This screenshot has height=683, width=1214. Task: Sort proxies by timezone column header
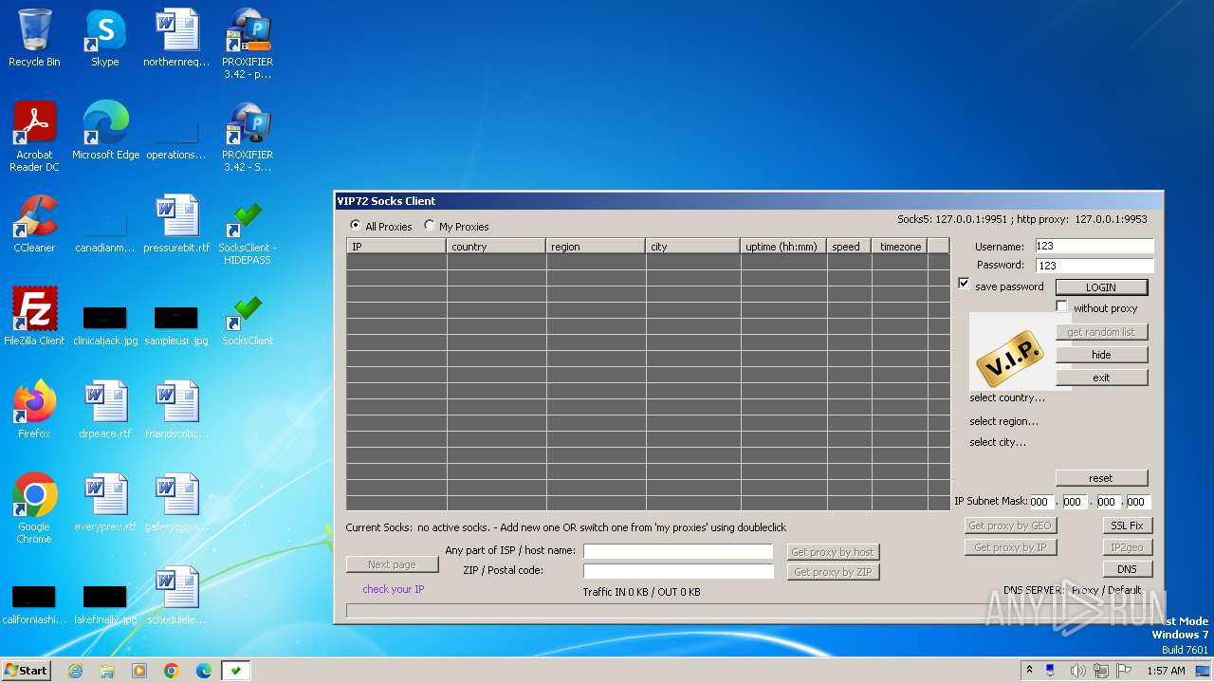click(x=899, y=246)
